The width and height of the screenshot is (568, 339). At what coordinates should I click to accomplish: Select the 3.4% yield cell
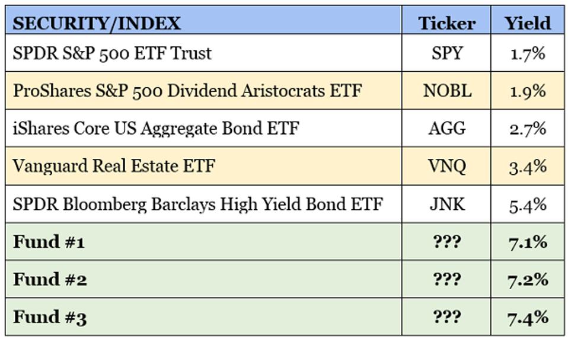[x=527, y=166]
